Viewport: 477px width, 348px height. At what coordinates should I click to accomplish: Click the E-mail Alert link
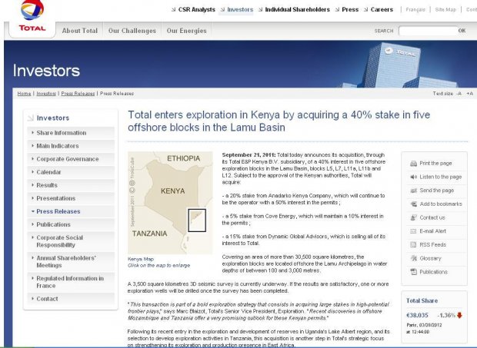click(x=432, y=231)
